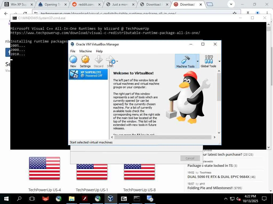Screen dimensions: 273x204
Task: Open the notification center icon
Action: [x=264, y=199]
